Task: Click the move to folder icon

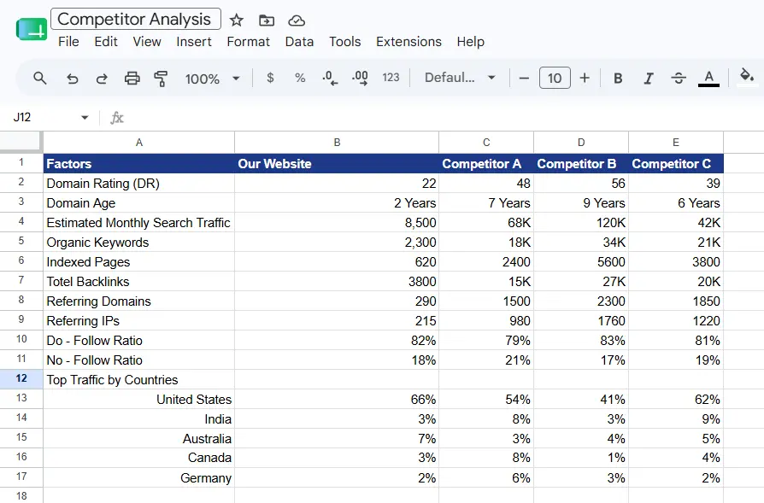Action: coord(267,20)
